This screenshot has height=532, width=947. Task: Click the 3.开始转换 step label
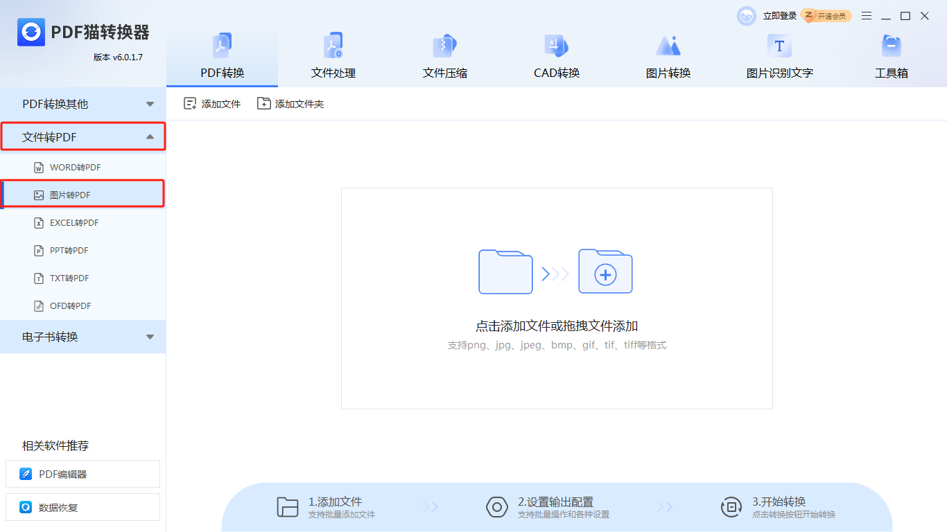point(779,502)
